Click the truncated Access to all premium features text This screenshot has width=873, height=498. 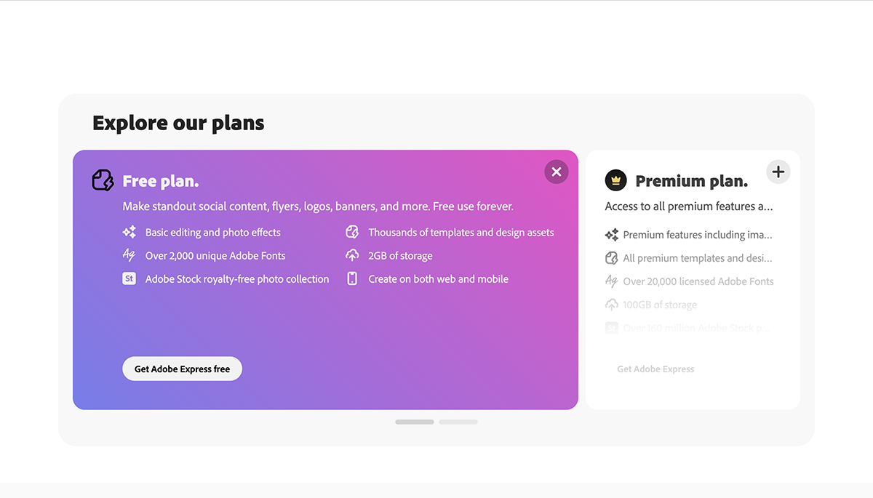689,206
